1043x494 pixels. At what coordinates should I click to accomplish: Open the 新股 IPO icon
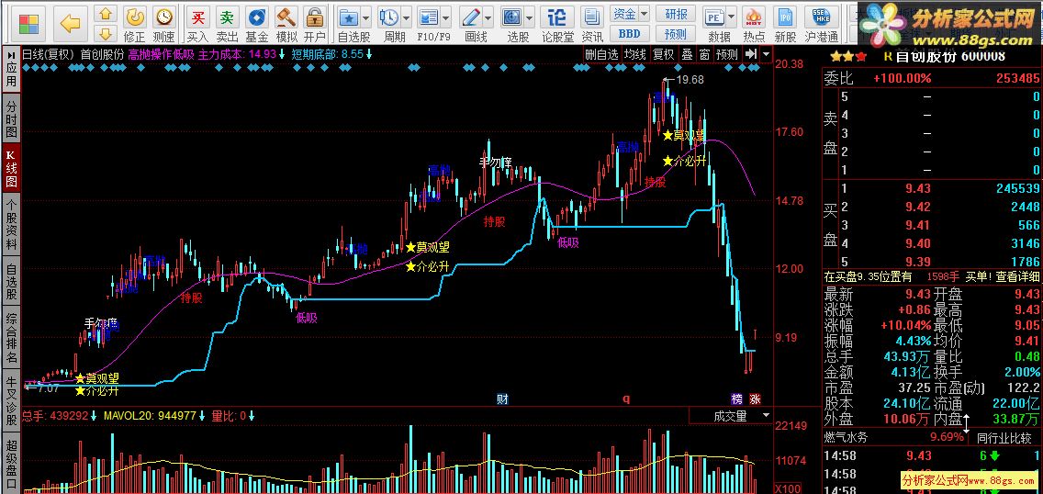[786, 17]
